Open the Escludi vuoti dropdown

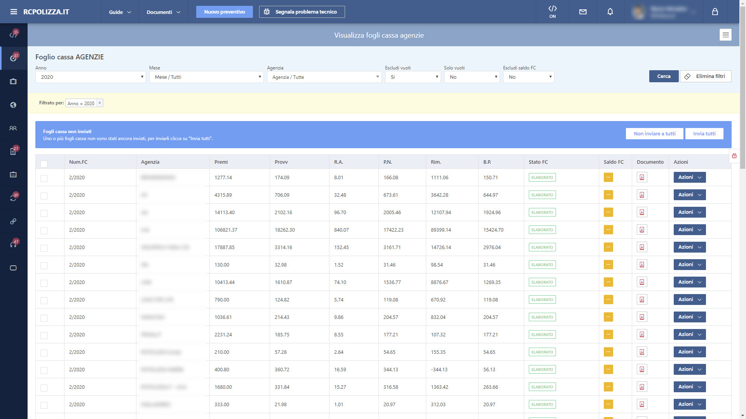(413, 77)
